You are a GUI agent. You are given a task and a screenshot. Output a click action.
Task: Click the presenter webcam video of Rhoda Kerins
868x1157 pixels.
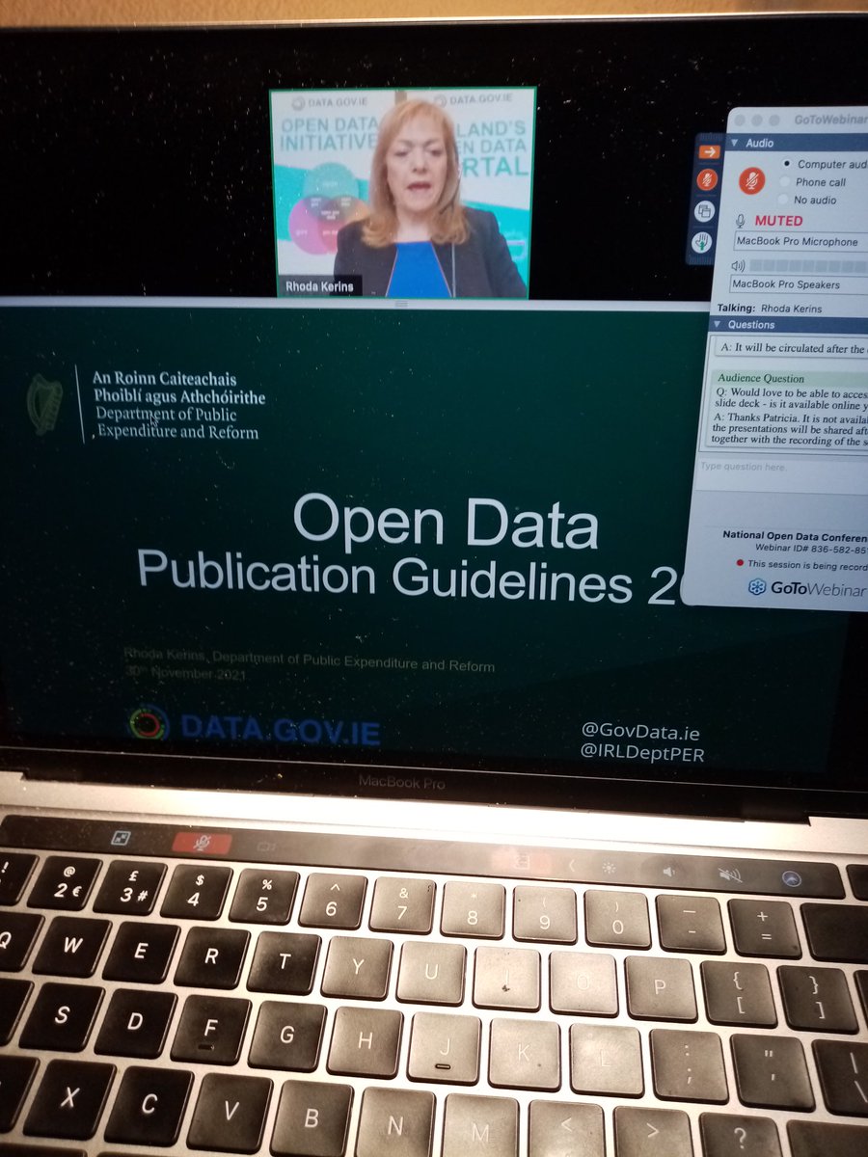402,193
